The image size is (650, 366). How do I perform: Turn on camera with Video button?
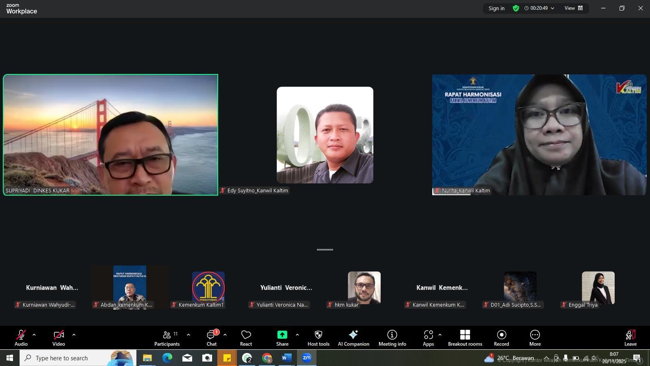[x=58, y=338]
